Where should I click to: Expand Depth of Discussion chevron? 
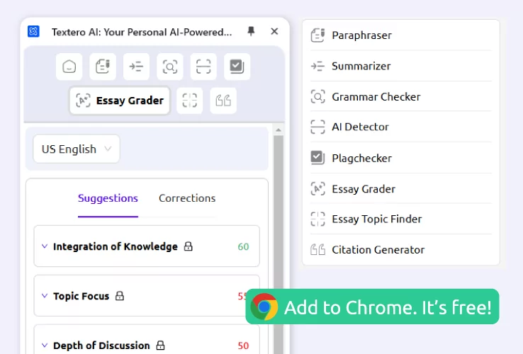45,345
